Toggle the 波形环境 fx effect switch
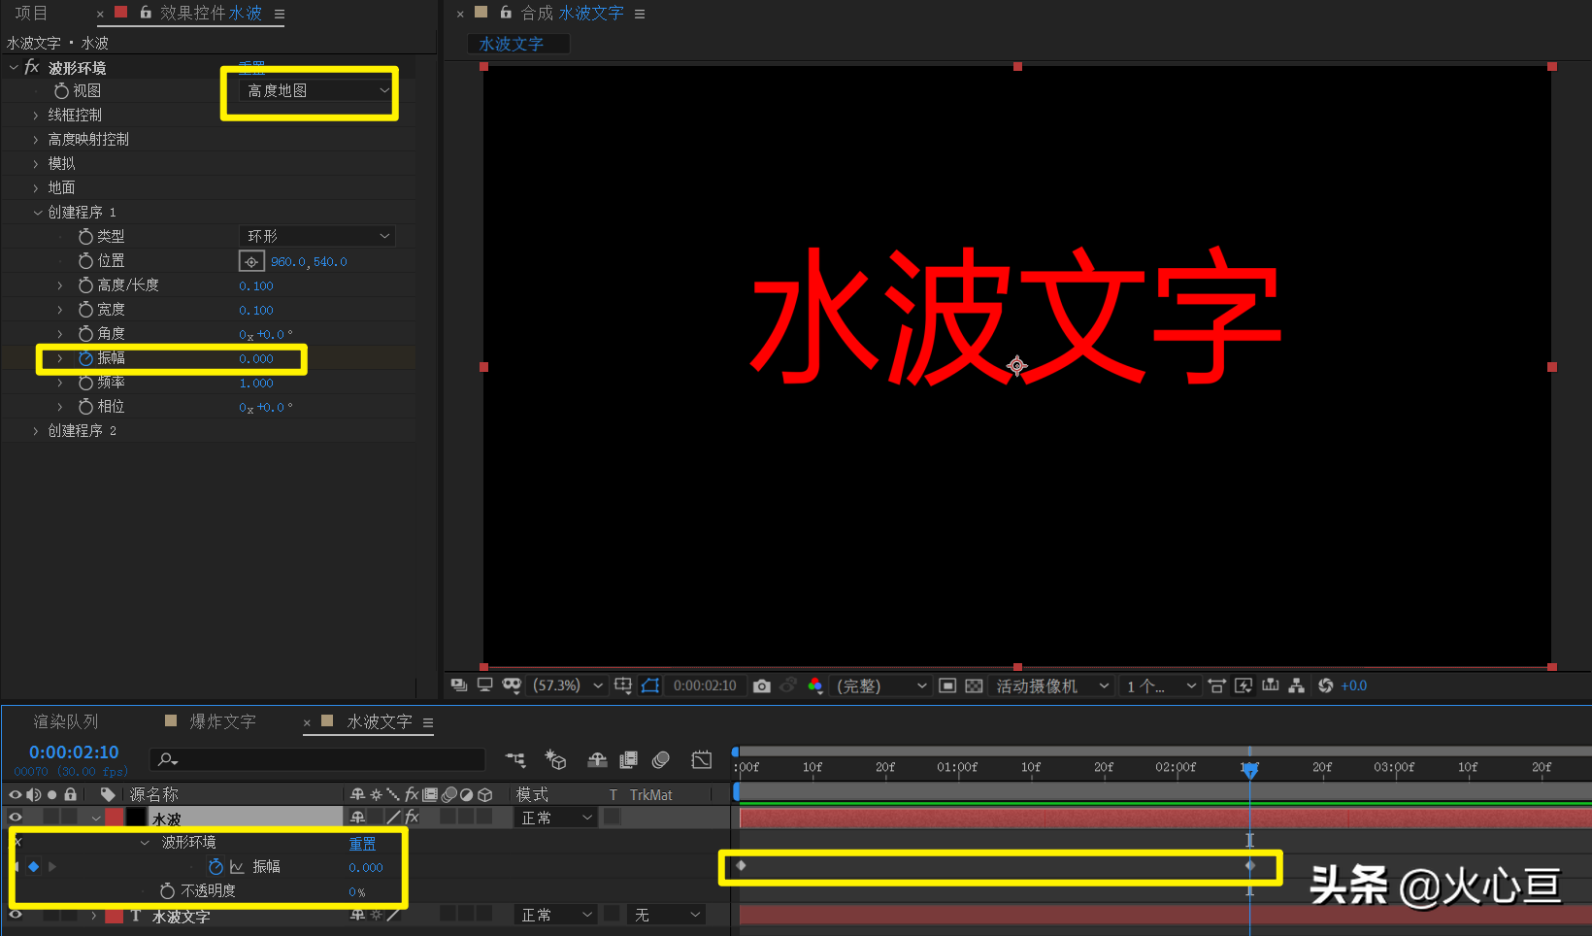 (x=31, y=67)
